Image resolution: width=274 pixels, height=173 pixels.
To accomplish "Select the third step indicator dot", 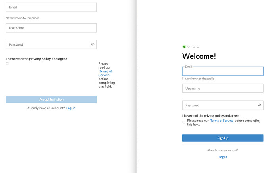I will [x=194, y=46].
